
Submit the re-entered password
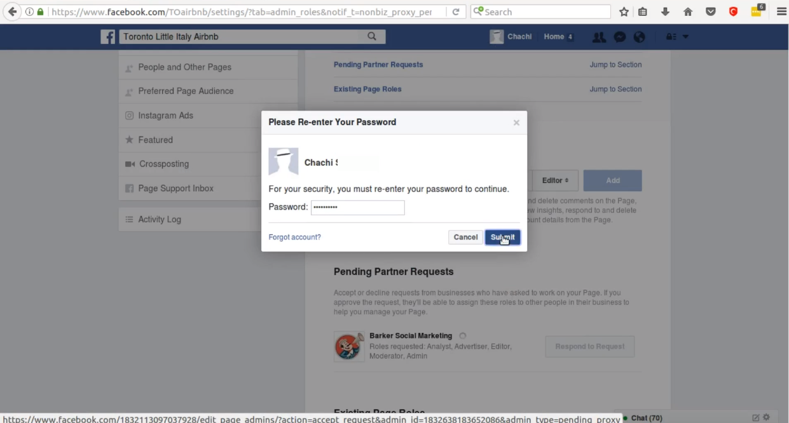pos(503,237)
